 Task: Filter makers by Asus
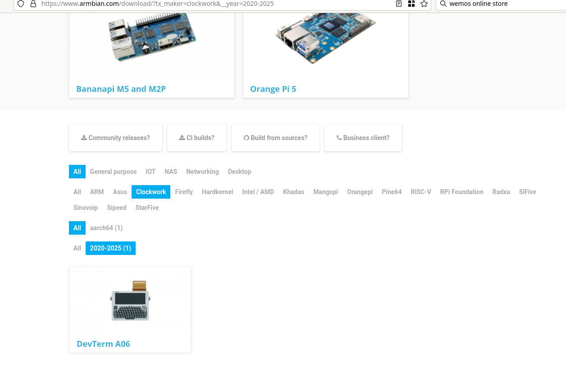click(x=120, y=192)
